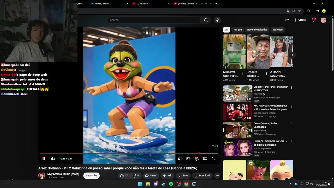Like the video with thumbs up 27

point(124,175)
